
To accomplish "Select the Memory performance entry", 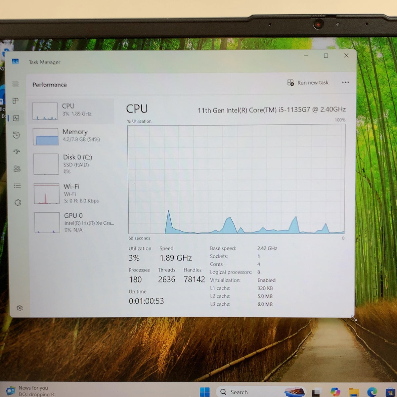I will point(72,137).
